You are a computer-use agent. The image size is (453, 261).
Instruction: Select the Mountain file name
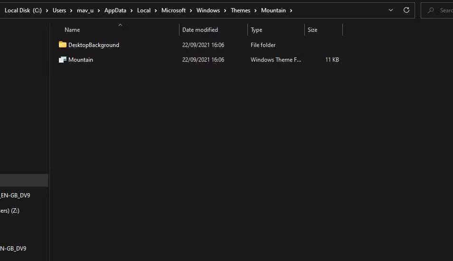pyautogui.click(x=81, y=60)
